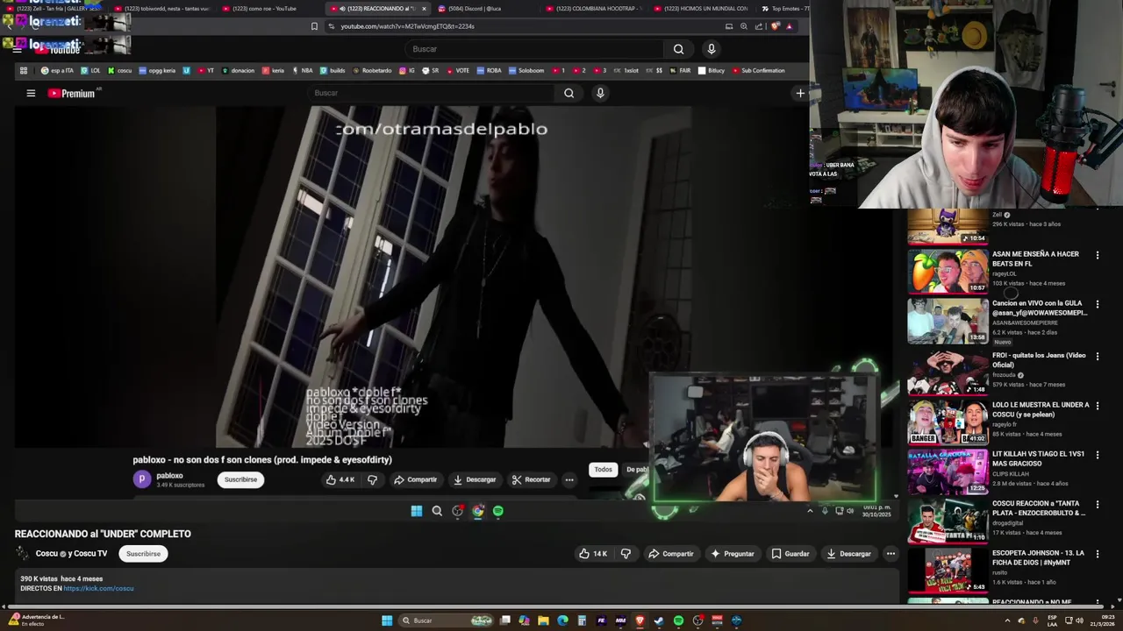Subscribe to the pabloxo channel

[x=240, y=479]
